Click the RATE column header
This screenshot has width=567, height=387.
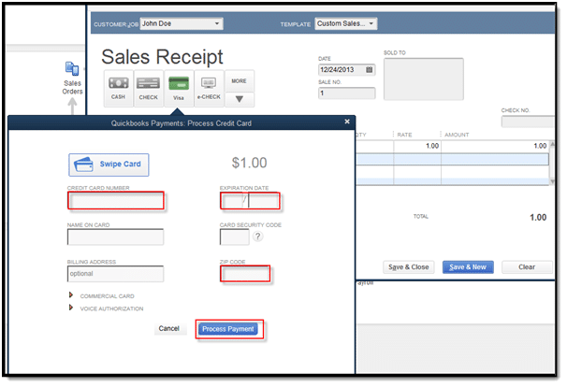(404, 135)
